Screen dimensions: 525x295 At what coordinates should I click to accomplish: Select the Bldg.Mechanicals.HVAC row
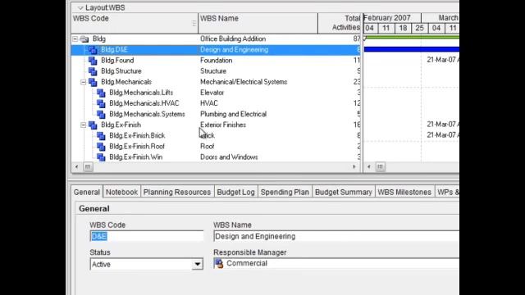(216, 103)
